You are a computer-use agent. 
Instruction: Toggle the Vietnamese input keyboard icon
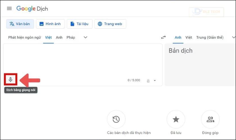tap(148, 81)
